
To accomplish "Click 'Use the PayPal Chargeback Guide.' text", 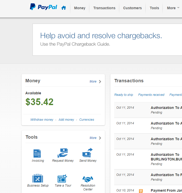I will point(75,44).
